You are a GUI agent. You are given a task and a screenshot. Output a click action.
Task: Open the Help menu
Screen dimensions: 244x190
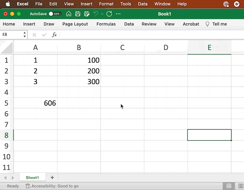182,4
